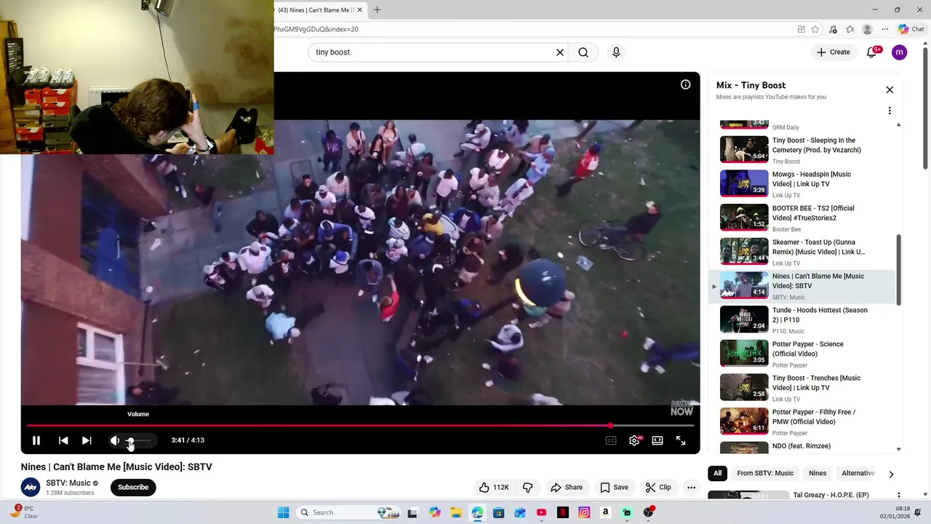
Task: Open Amazon from the taskbar
Action: click(x=605, y=512)
